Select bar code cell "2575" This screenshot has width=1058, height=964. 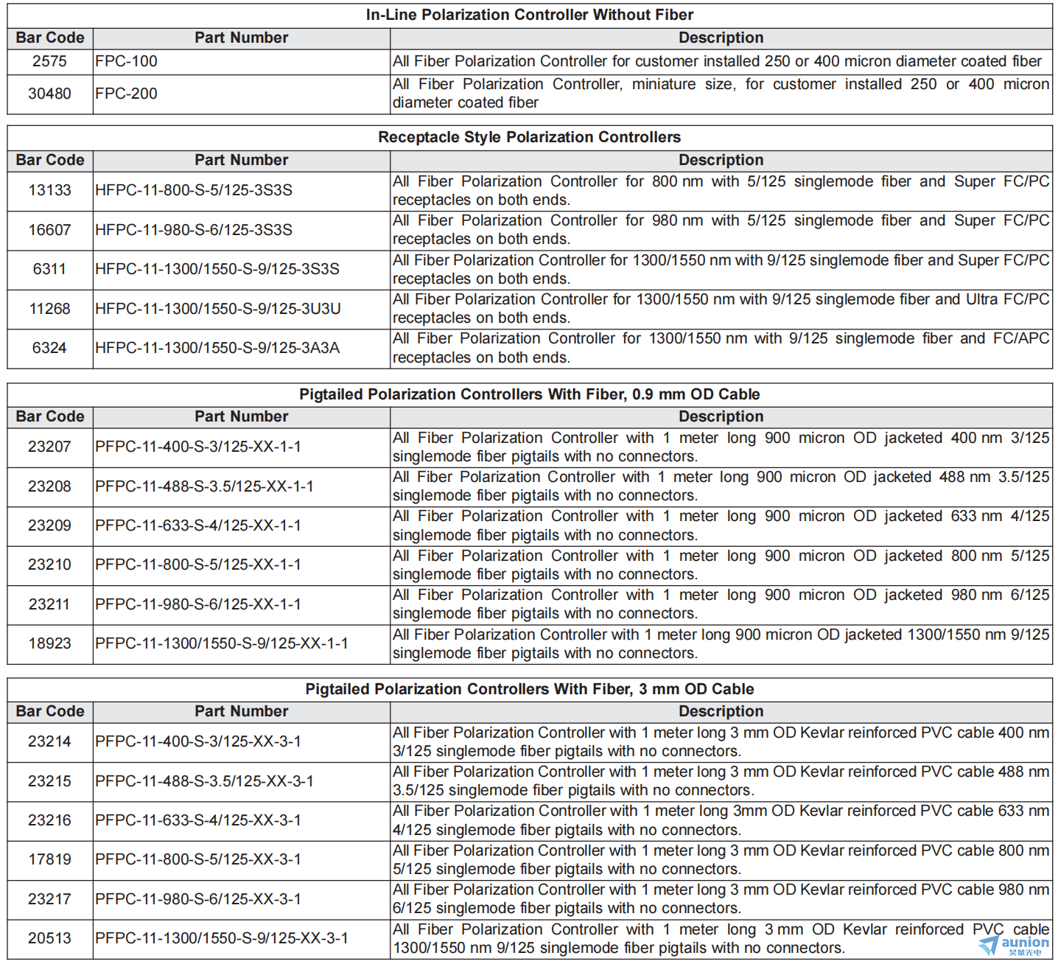tap(49, 61)
